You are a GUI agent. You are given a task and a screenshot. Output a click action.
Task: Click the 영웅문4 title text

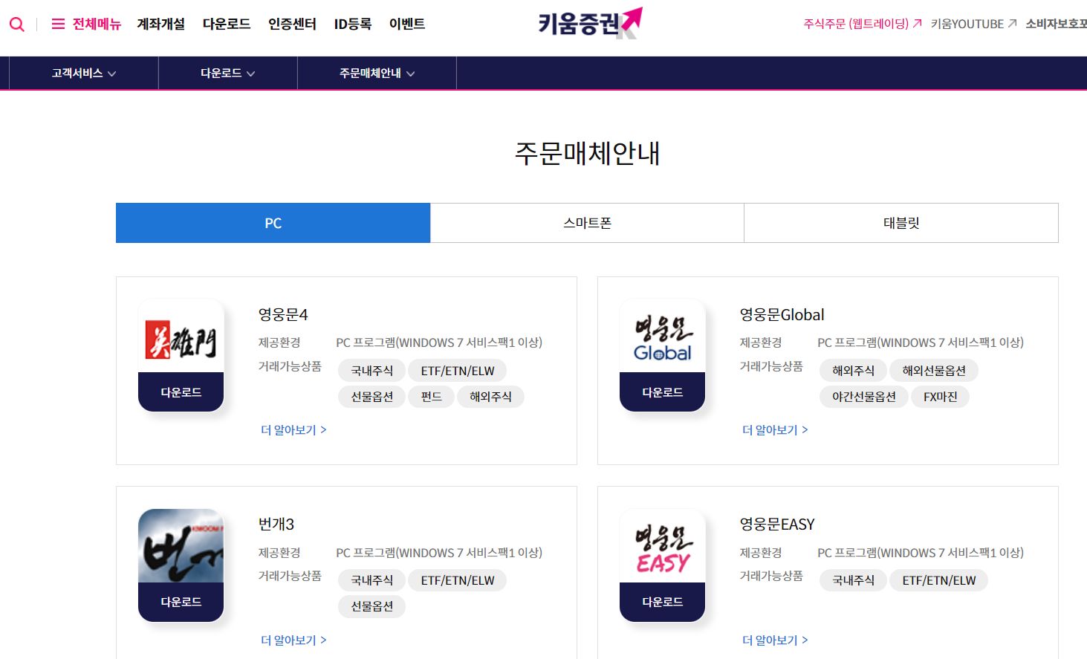tap(283, 314)
